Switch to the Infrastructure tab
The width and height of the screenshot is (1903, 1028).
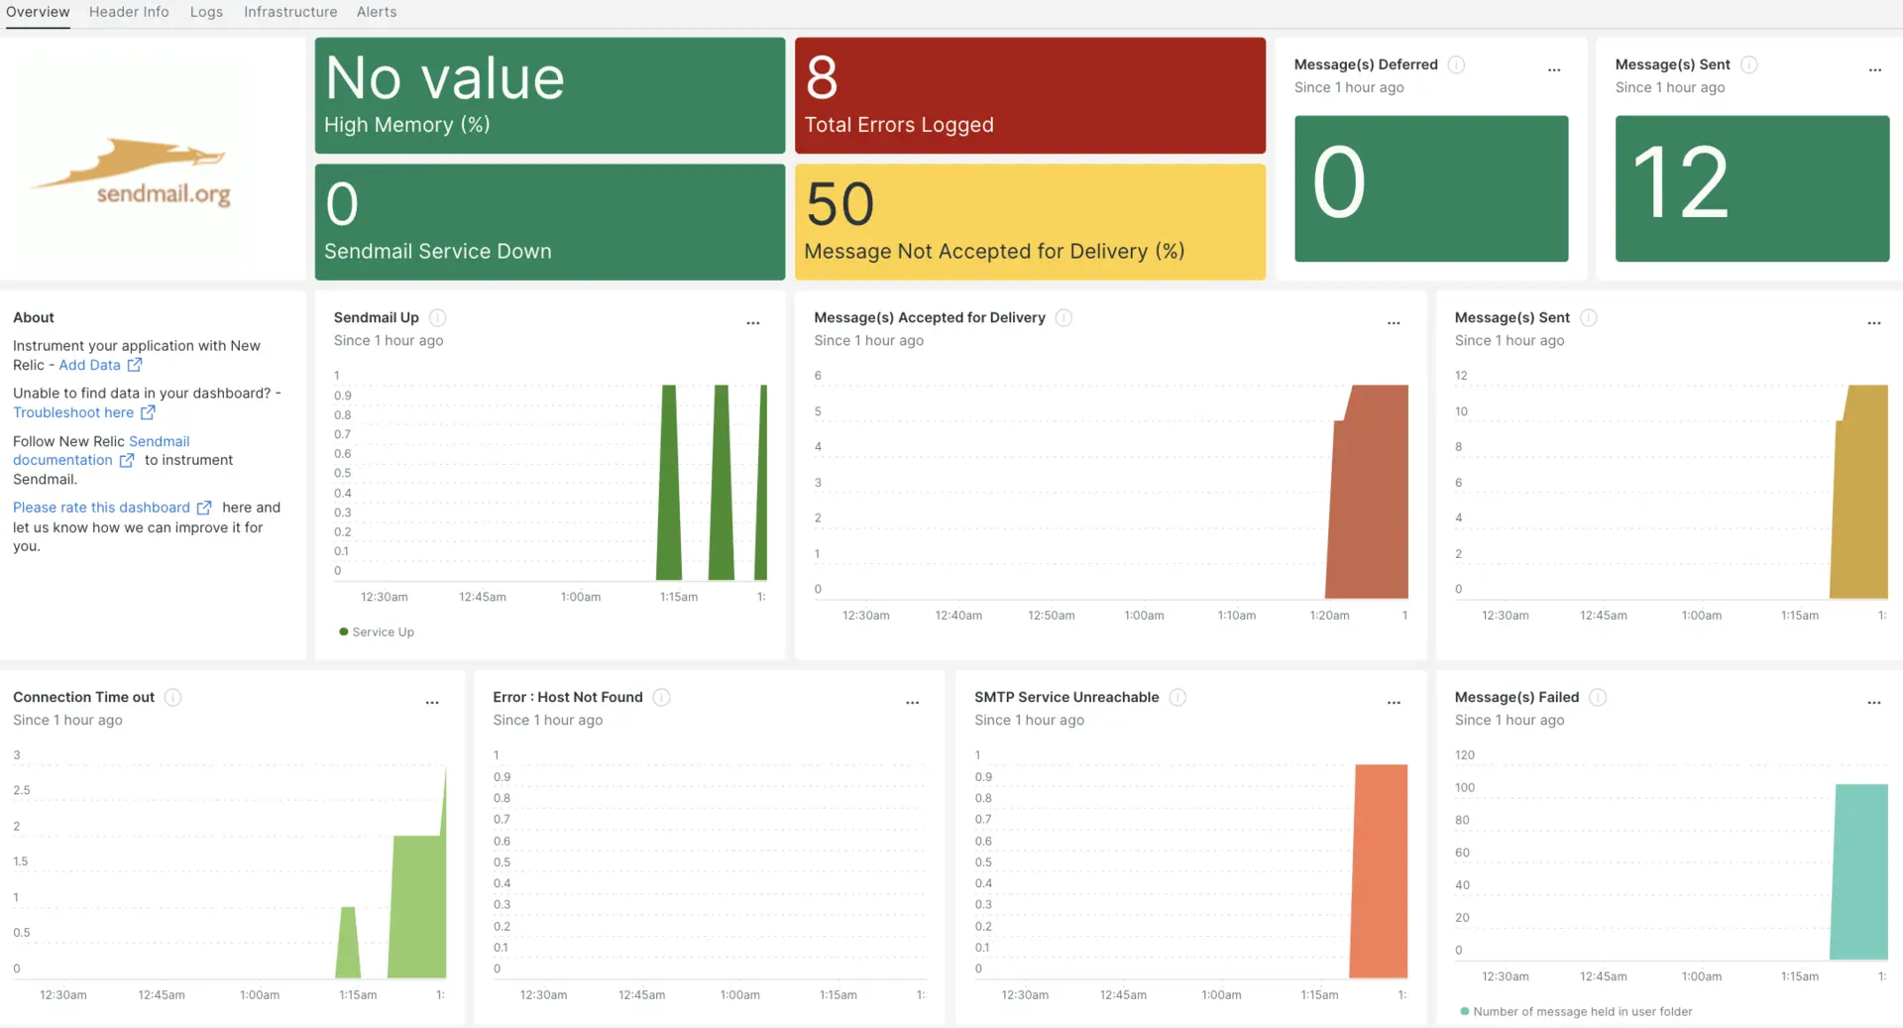[290, 12]
